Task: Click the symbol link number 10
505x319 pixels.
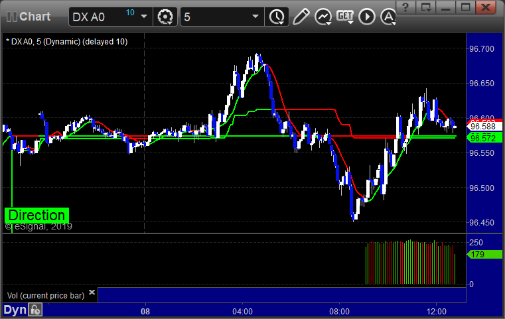Action: tap(130, 13)
